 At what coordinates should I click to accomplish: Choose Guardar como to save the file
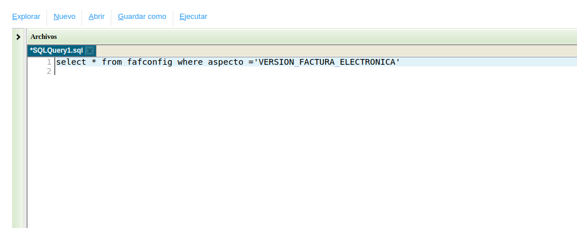[x=142, y=17]
